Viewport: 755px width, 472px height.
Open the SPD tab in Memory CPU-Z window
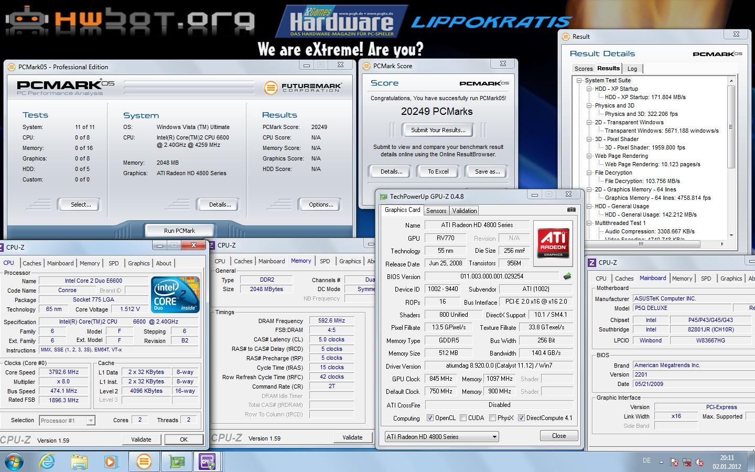click(x=325, y=261)
